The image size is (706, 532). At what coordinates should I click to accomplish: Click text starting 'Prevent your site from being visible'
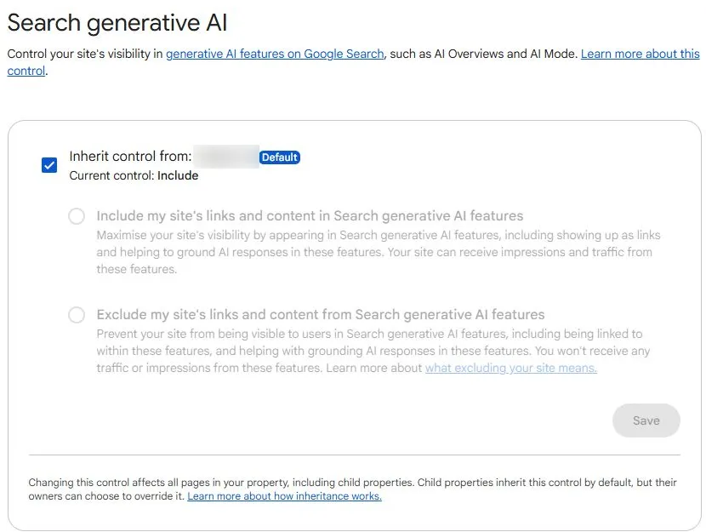coord(373,351)
